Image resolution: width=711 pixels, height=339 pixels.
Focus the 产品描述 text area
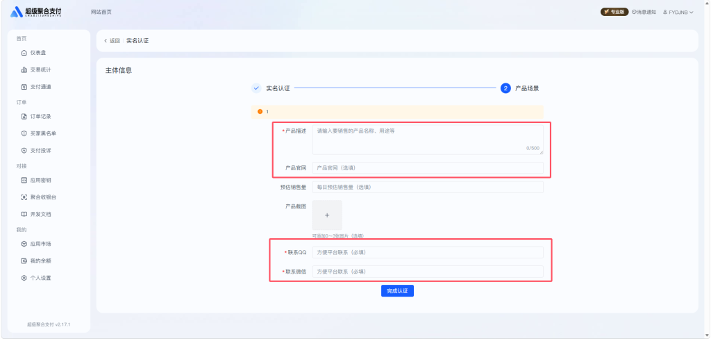pos(428,140)
